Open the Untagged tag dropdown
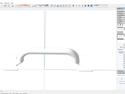The width and height of the screenshot is (125, 94). click(x=101, y=5)
